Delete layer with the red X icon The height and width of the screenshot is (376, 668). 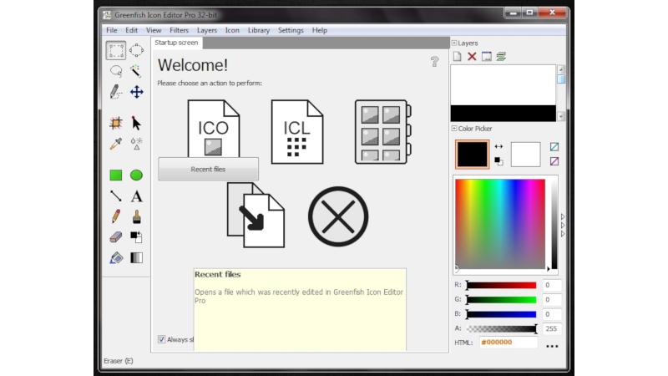(472, 56)
